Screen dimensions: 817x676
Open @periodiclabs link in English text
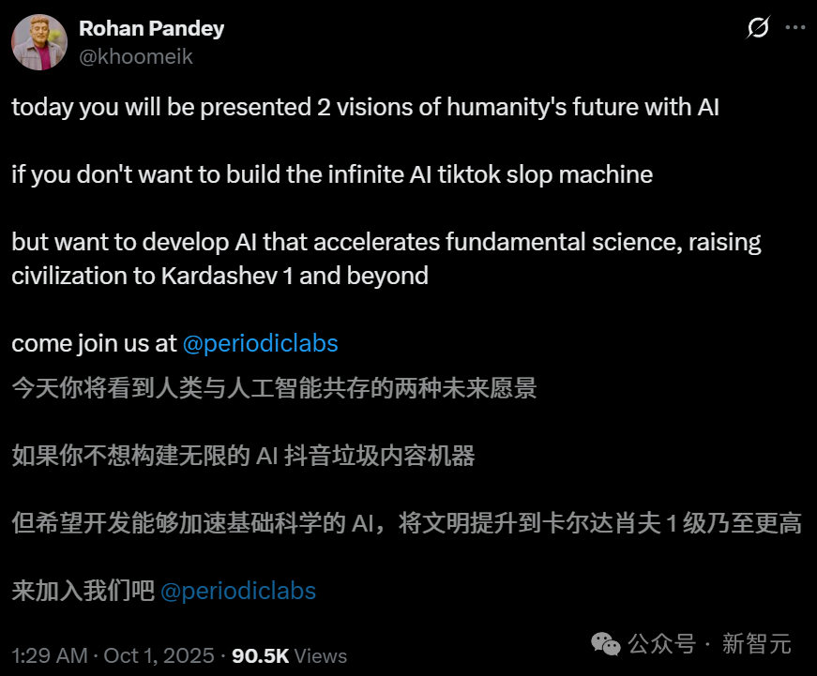click(x=260, y=343)
